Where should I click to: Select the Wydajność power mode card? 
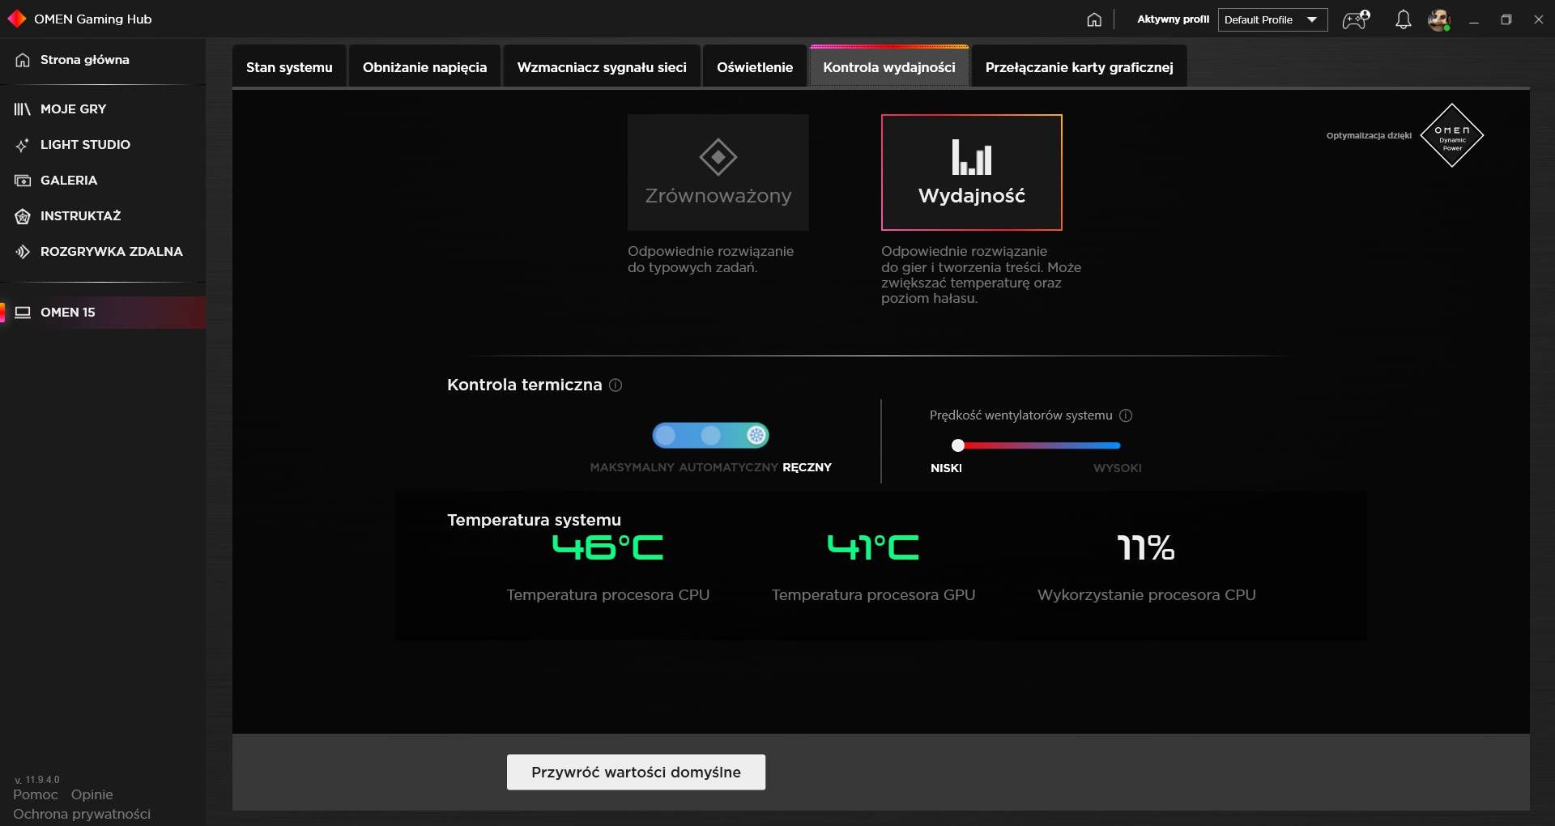(972, 172)
